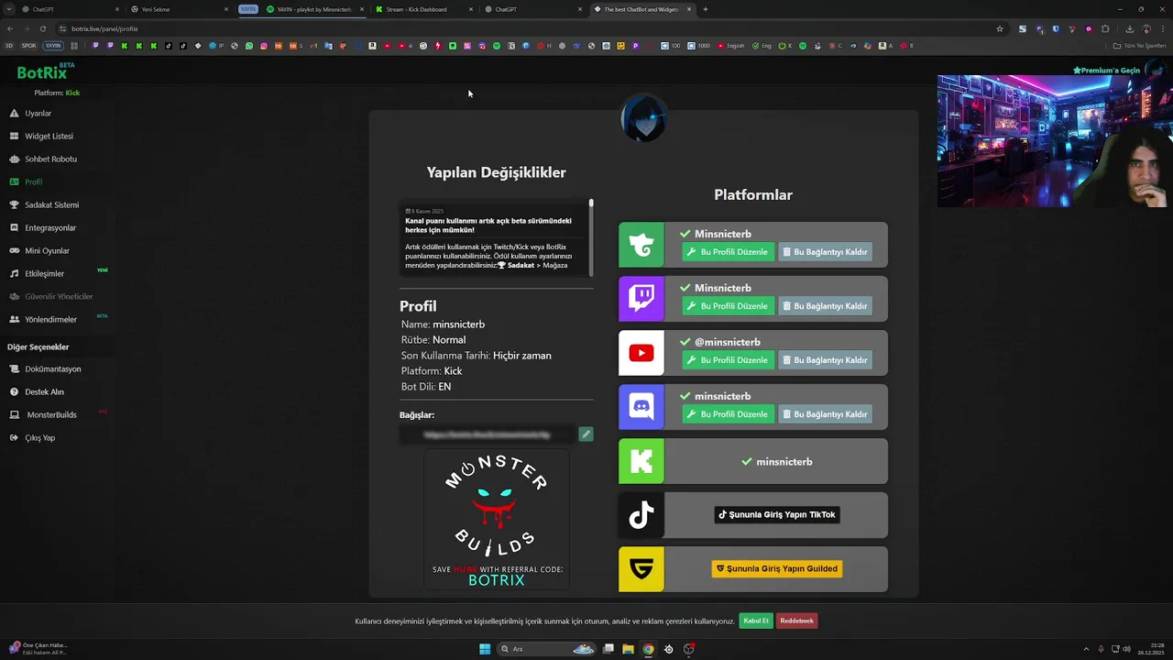Image resolution: width=1173 pixels, height=660 pixels.
Task: Reload the page
Action: pos(42,28)
